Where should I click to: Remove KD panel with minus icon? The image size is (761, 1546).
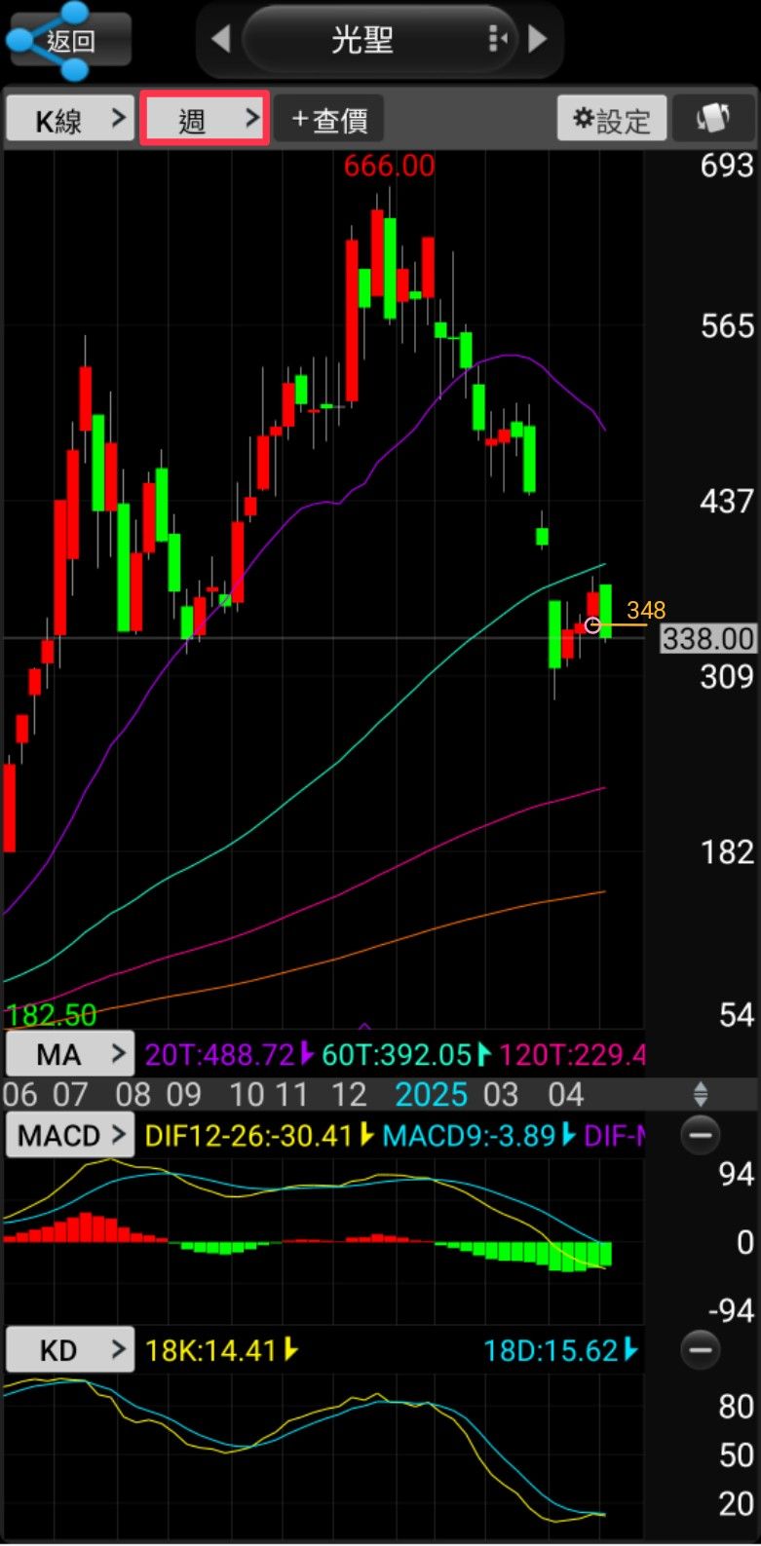[x=700, y=1350]
